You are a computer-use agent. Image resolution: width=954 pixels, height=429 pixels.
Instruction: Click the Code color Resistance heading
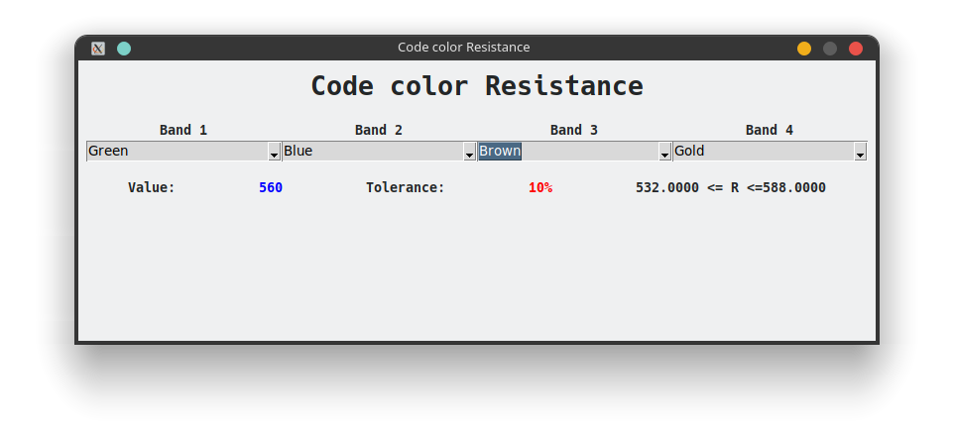[477, 86]
